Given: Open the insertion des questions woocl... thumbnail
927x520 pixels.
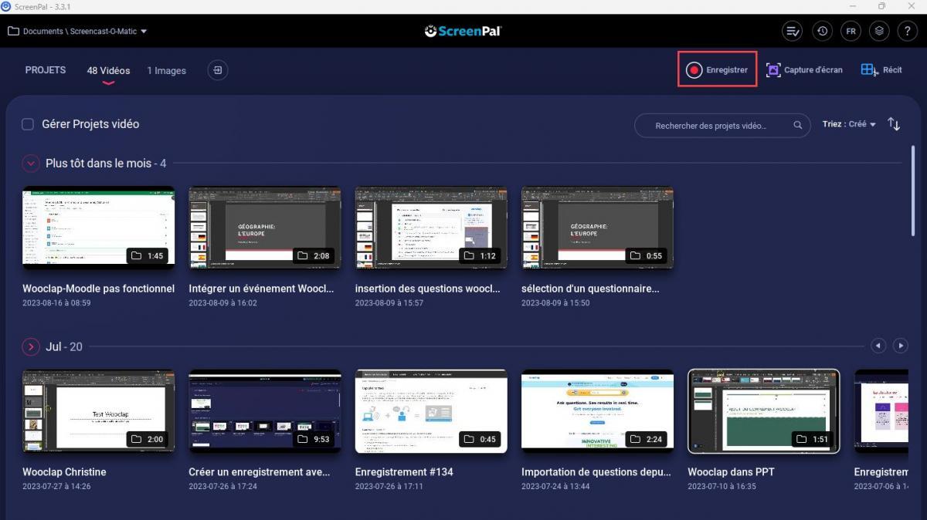Looking at the screenshot, I should coord(431,228).
